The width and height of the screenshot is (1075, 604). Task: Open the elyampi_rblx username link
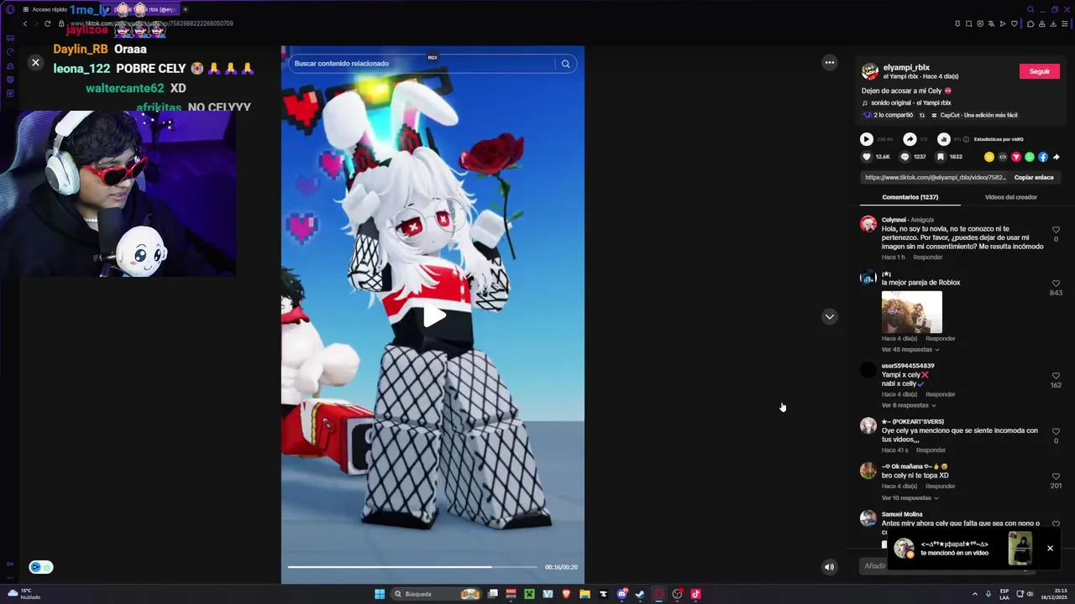click(x=905, y=67)
